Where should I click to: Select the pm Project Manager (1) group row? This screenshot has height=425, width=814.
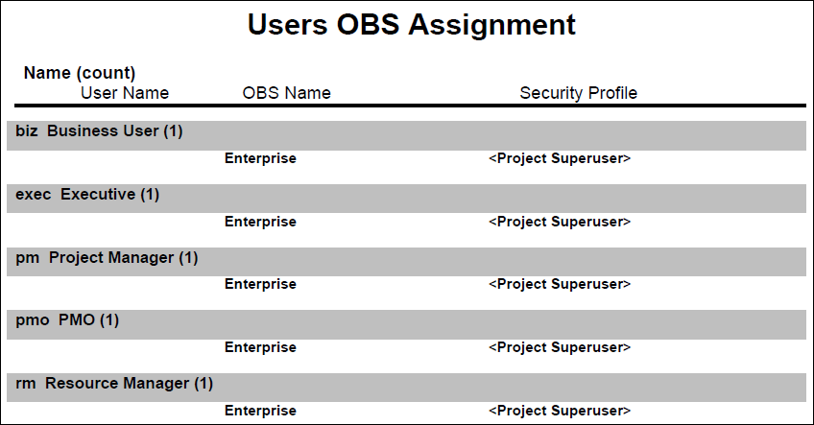[406, 262]
